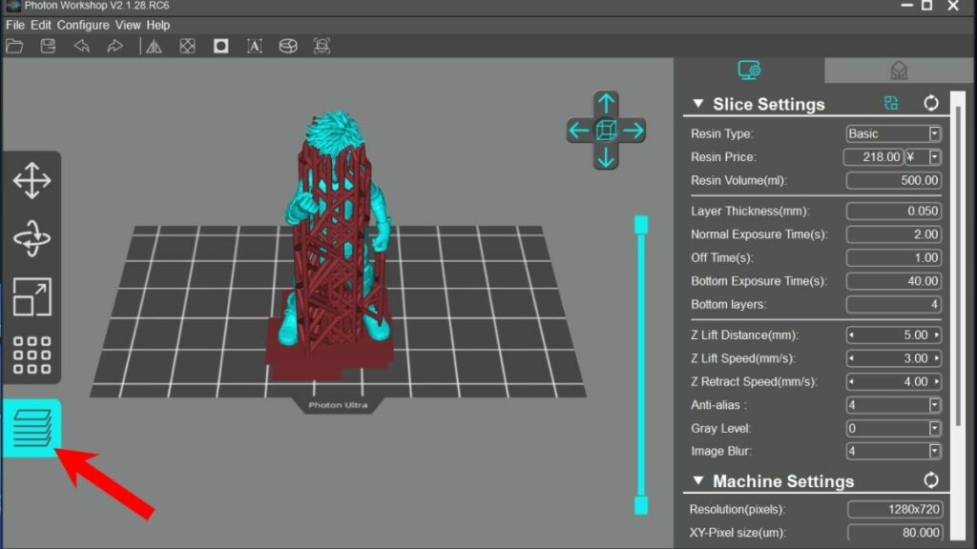This screenshot has height=549, width=977.
Task: Select the Scale tool
Action: 32,297
